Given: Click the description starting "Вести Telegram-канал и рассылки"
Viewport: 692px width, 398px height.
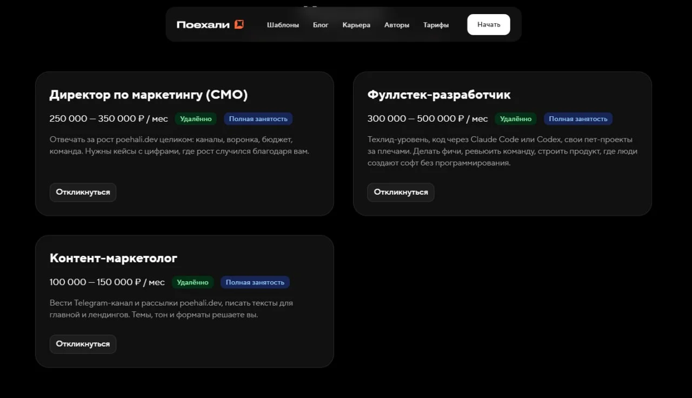Looking at the screenshot, I should [171, 309].
